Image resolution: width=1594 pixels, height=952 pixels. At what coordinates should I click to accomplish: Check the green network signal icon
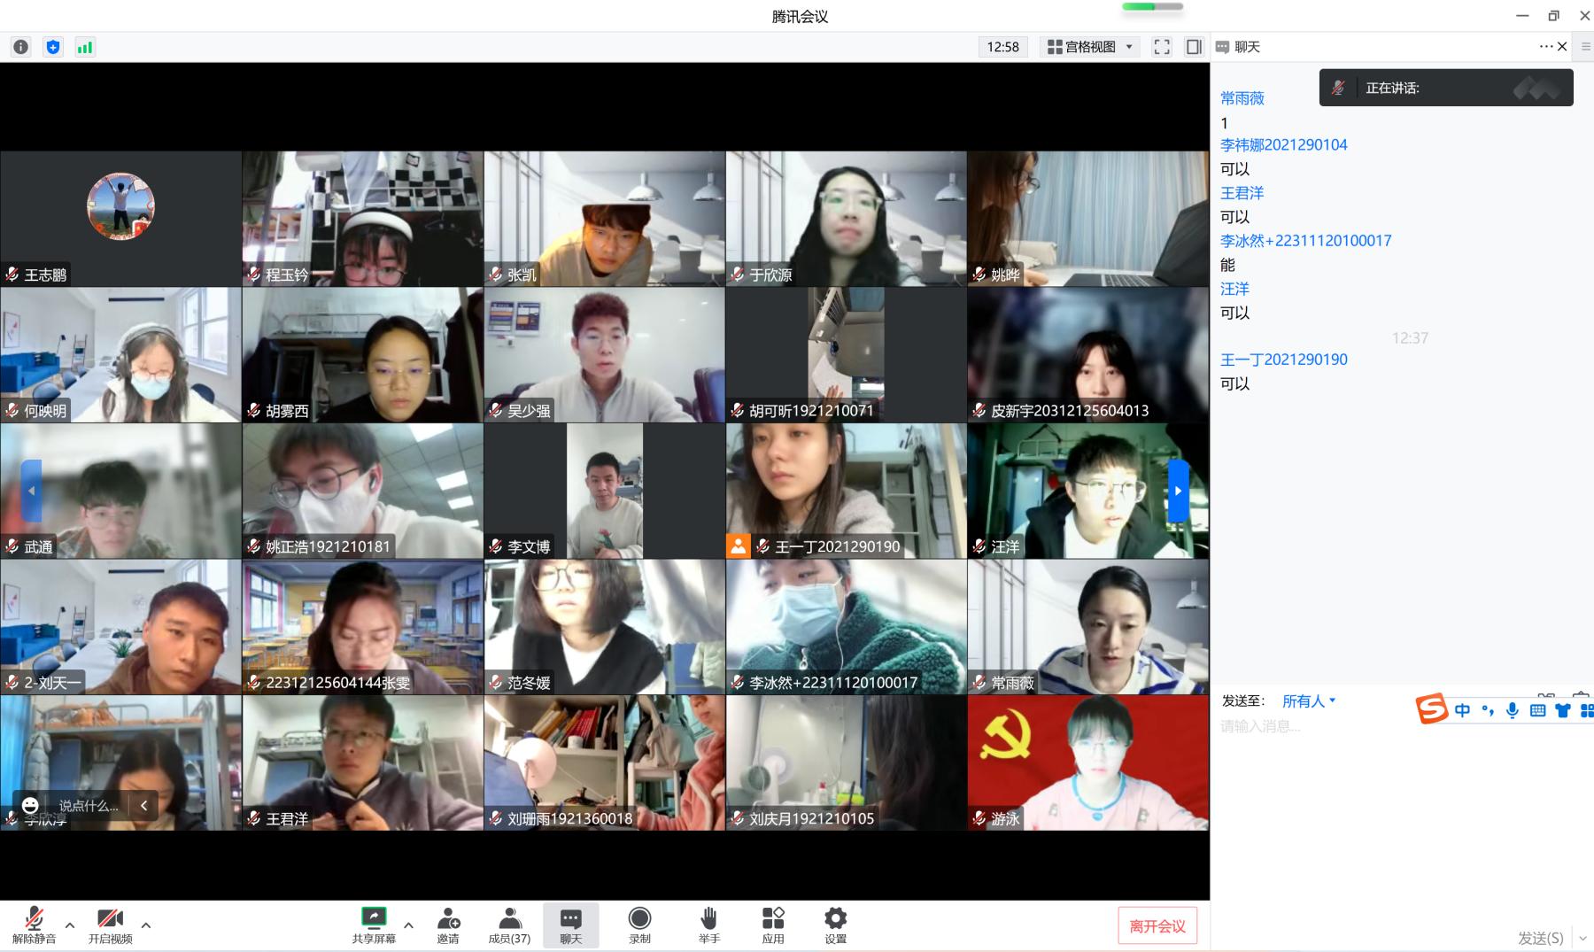(x=85, y=47)
